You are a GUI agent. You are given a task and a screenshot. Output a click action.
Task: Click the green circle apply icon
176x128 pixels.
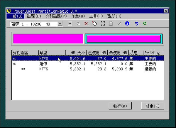[145, 24]
